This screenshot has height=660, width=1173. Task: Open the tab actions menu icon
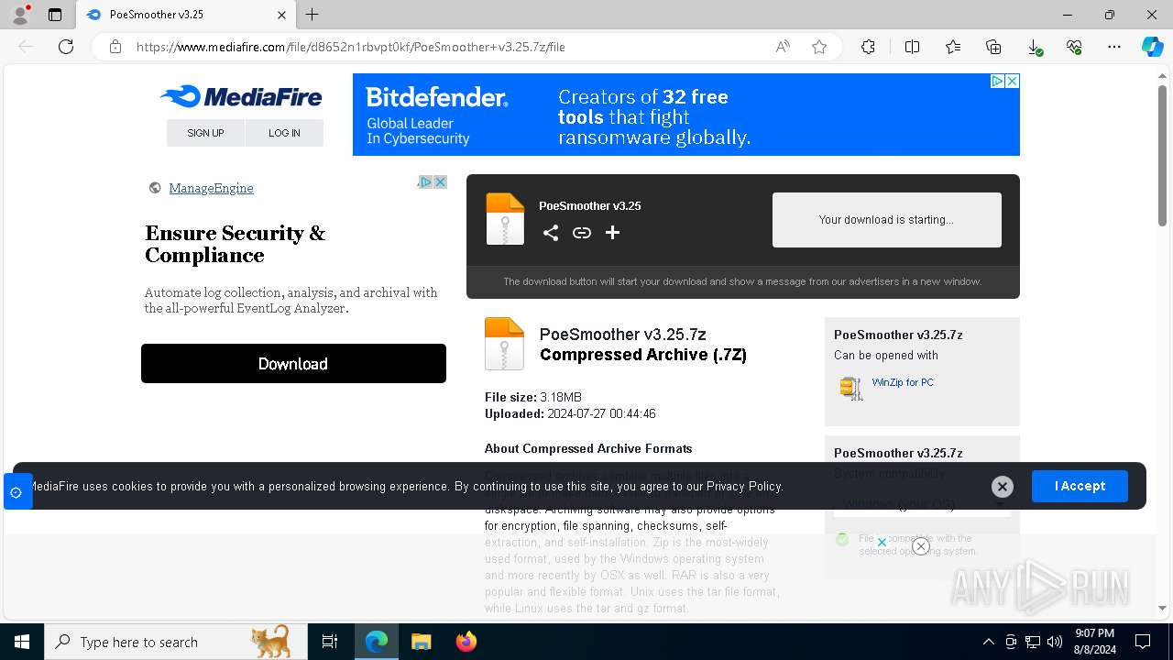[55, 15]
